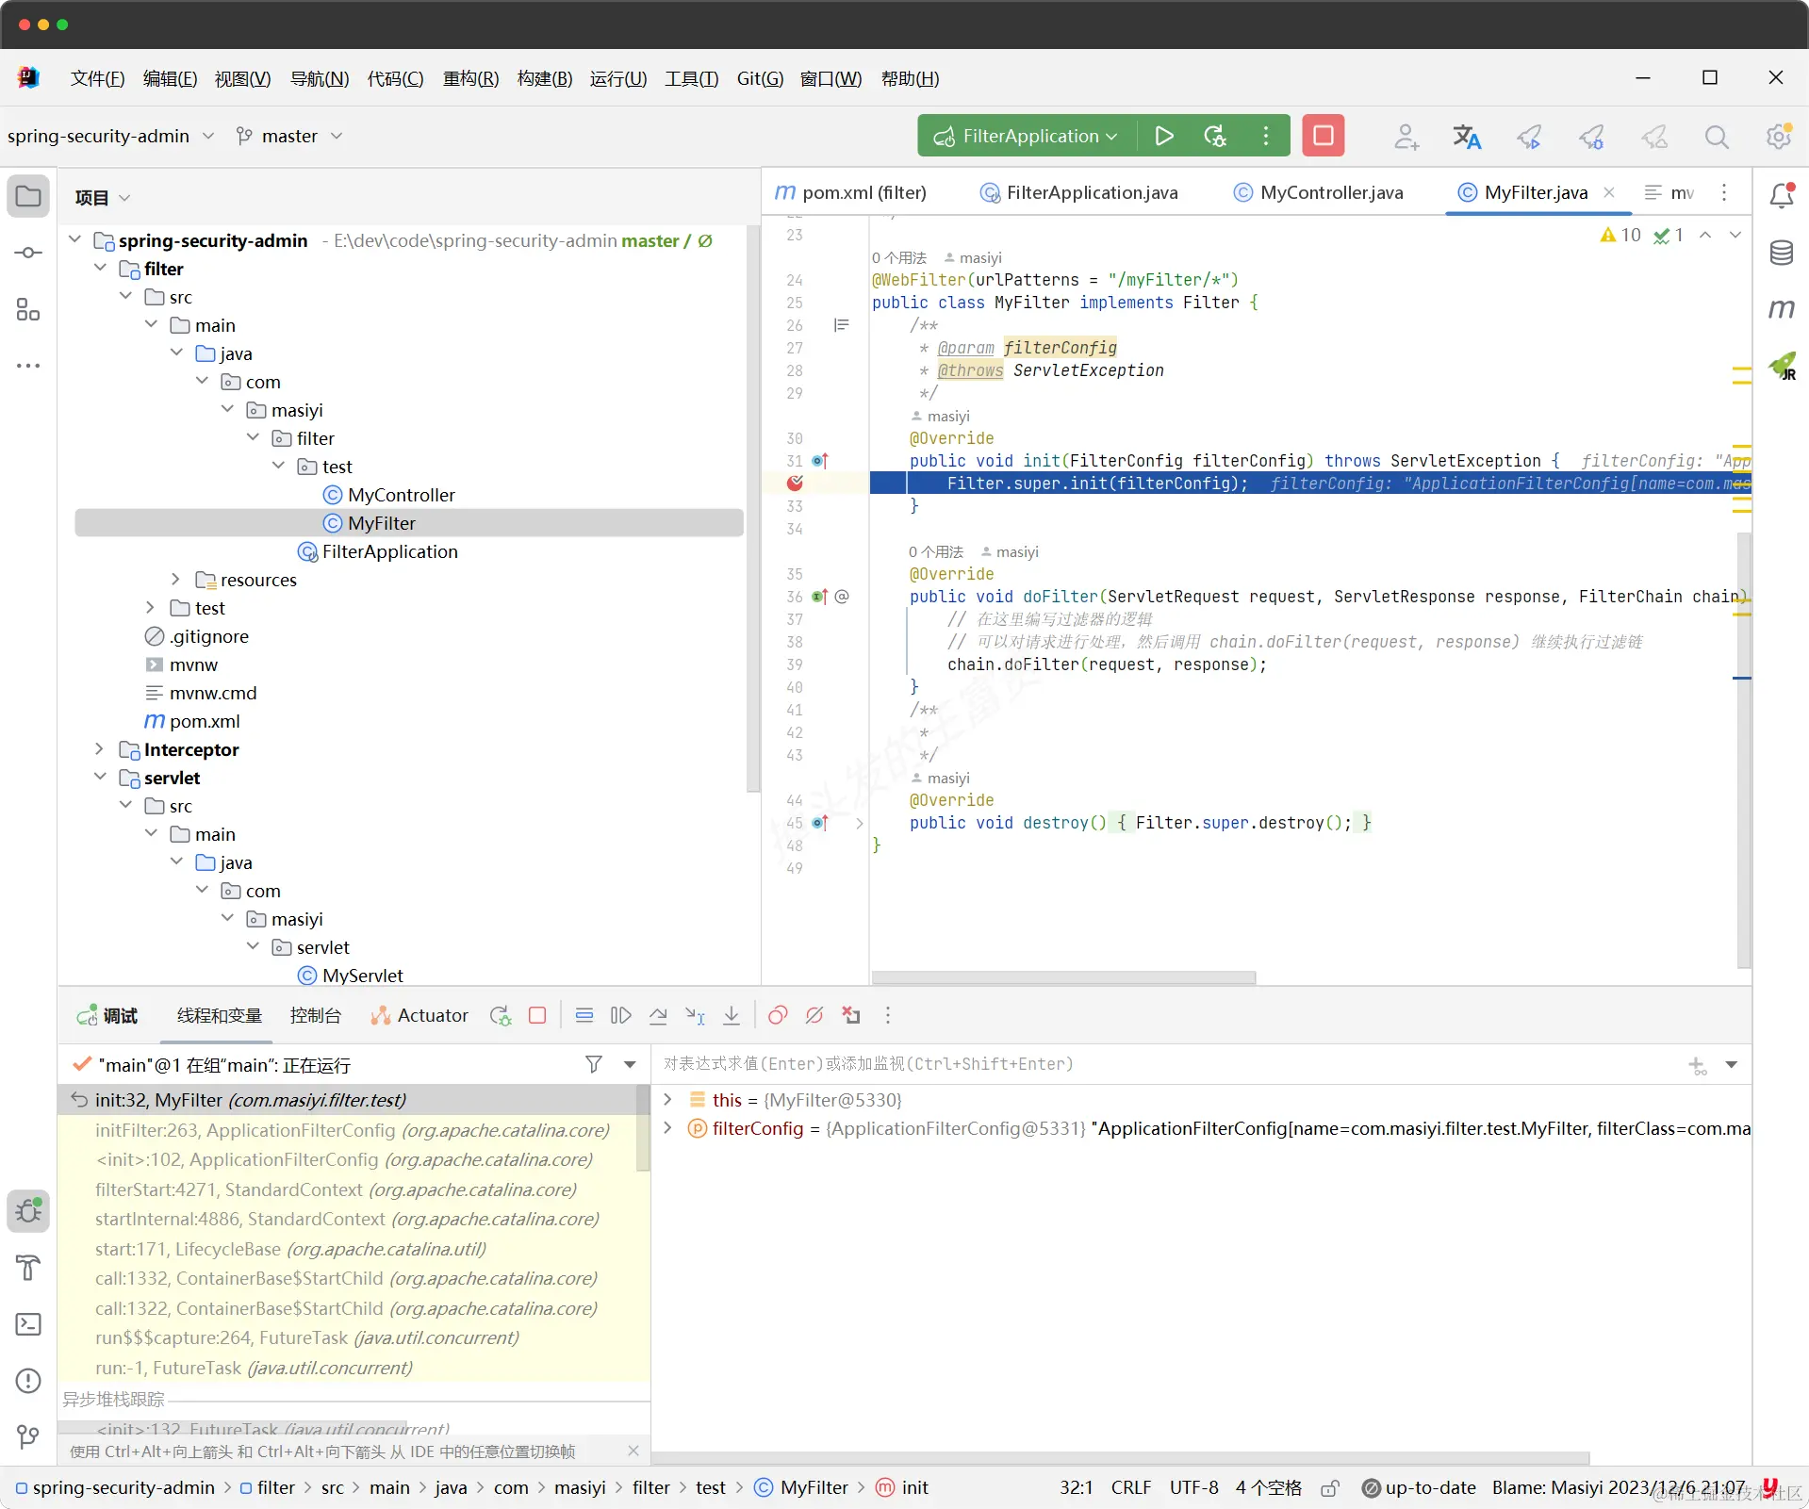1809x1509 pixels.
Task: Toggle frames filter funnel icon
Action: click(594, 1064)
